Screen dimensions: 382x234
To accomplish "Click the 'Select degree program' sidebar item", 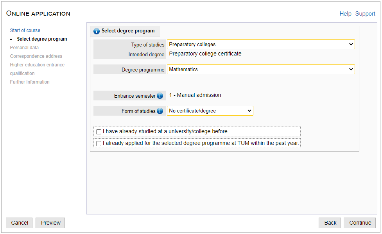I will [x=42, y=39].
